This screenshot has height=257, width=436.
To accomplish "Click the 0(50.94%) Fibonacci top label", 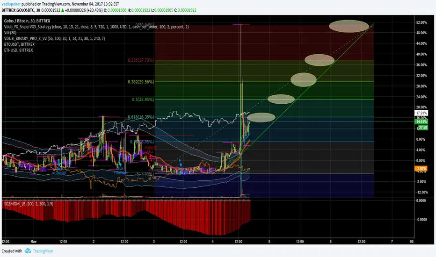I will point(145,25).
